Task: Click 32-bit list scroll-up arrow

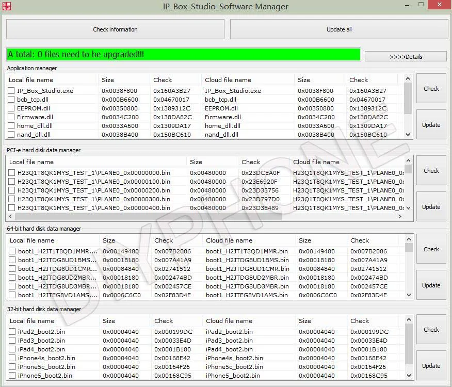Action: pos(409,319)
